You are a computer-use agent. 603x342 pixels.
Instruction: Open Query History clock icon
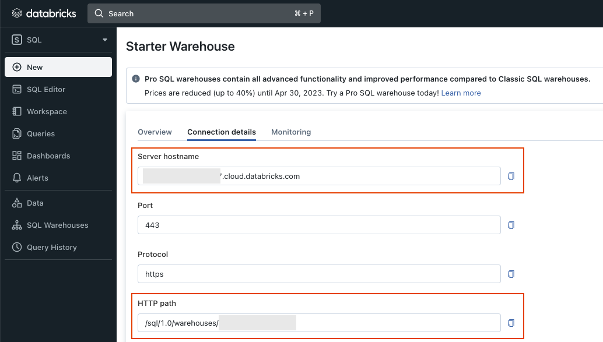click(17, 247)
